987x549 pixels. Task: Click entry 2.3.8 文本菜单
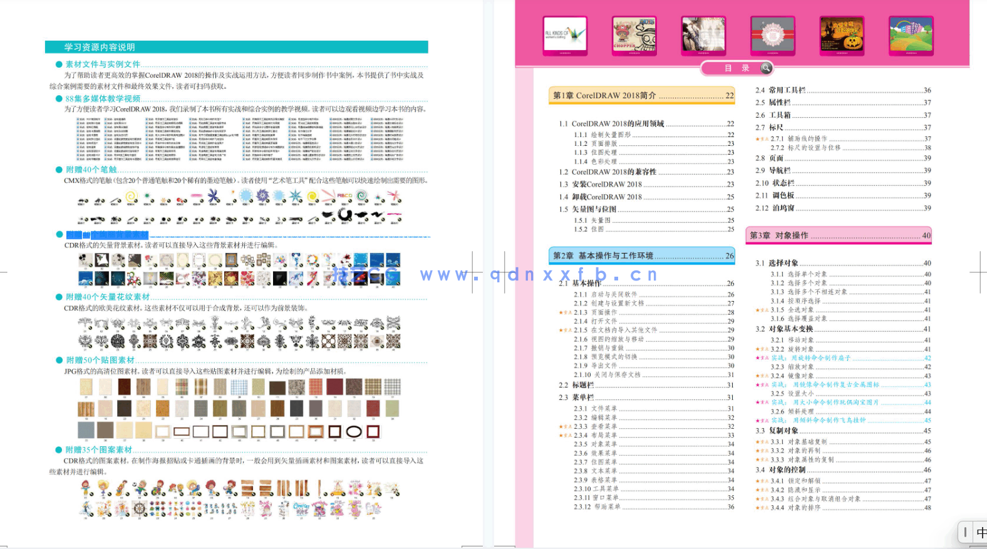tap(654, 471)
